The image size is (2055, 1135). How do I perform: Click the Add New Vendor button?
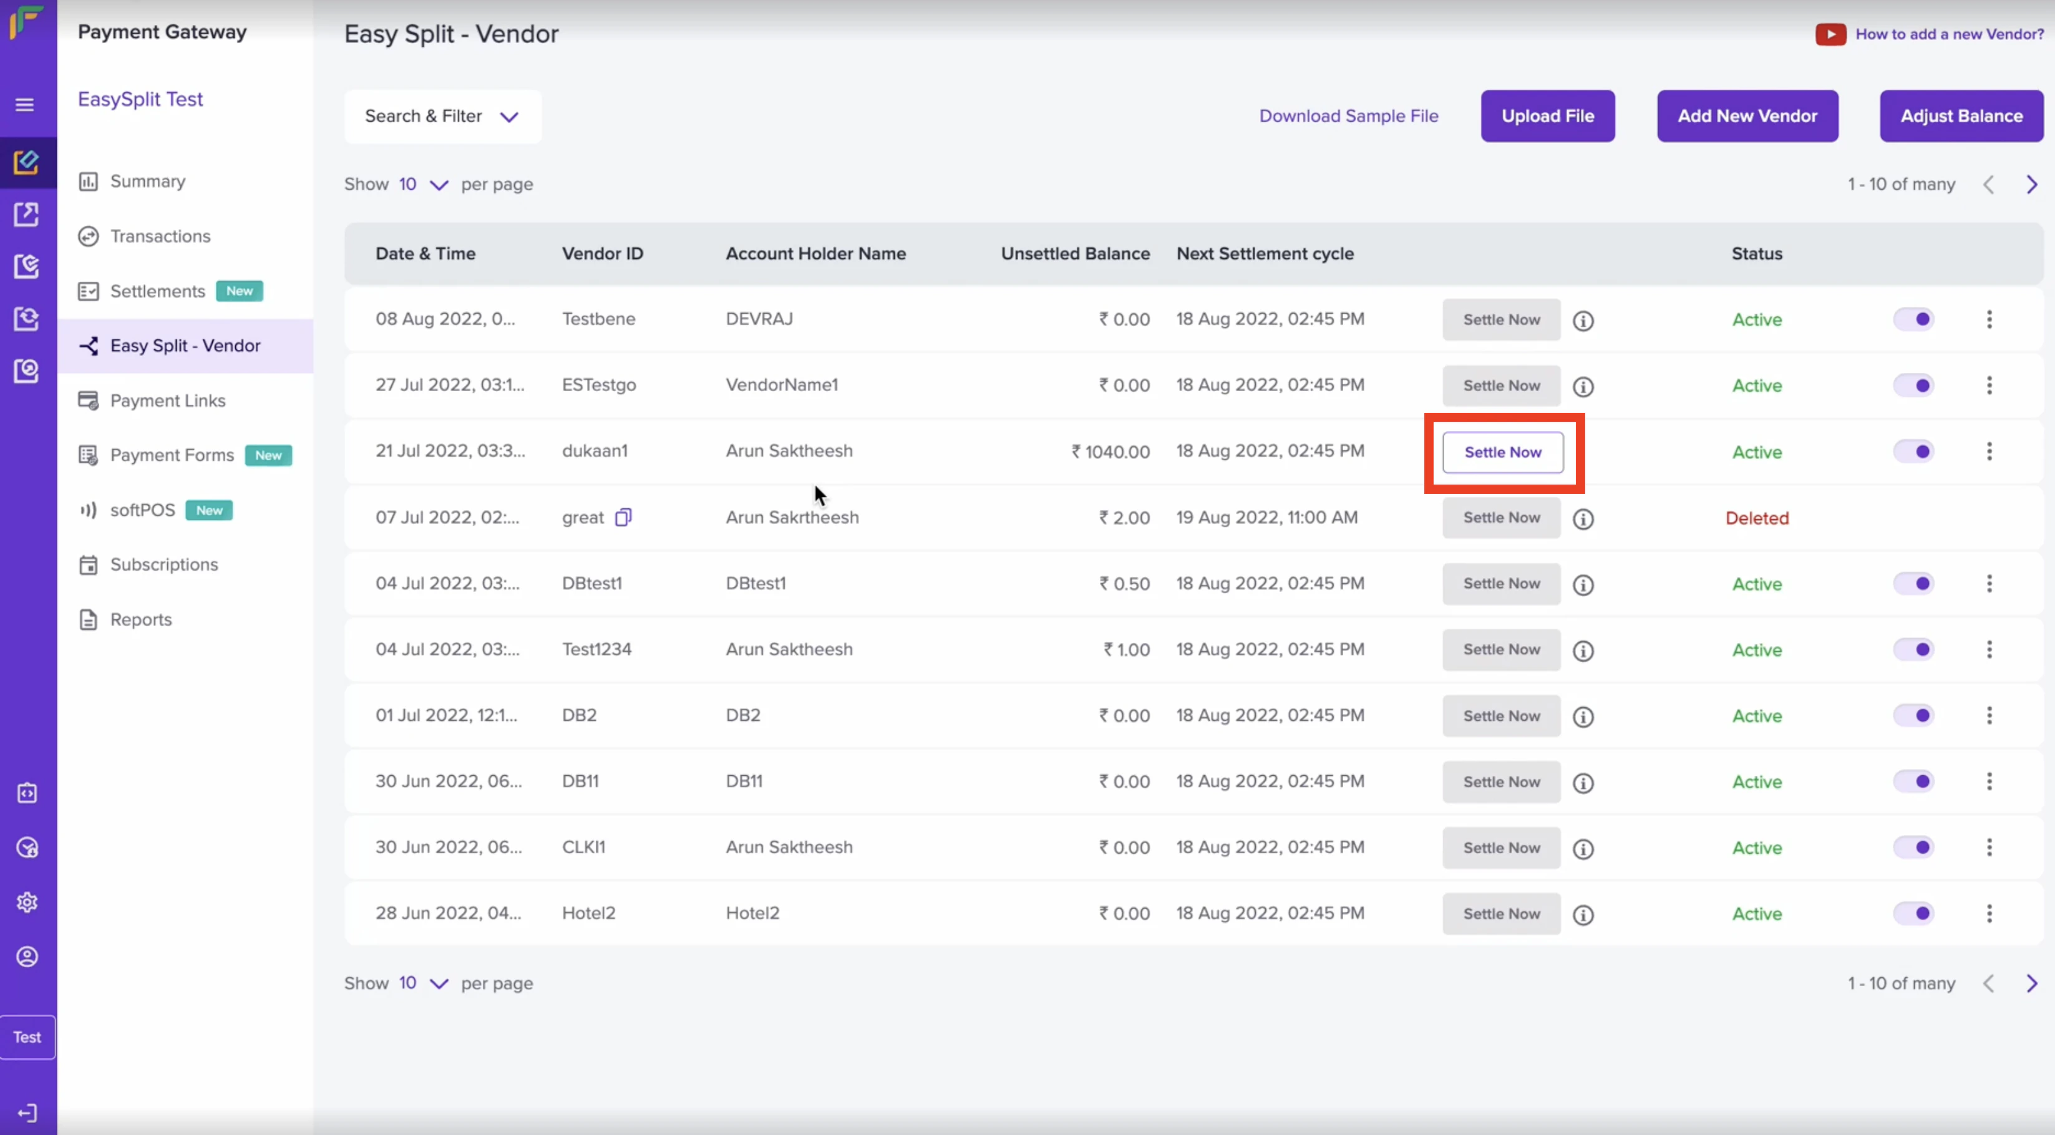coord(1747,117)
